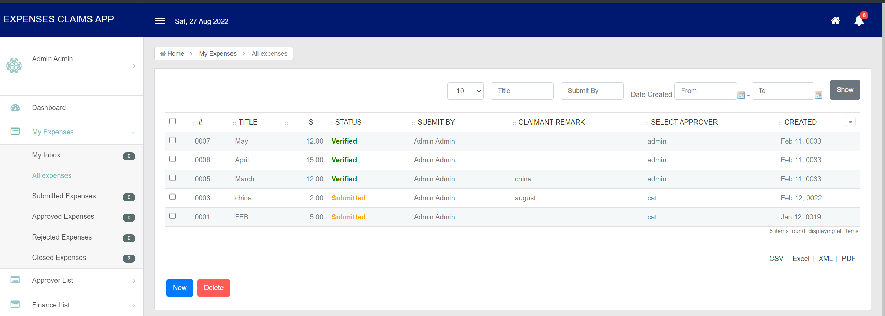Toggle the hamburger menu icon
885x316 pixels.
pos(160,21)
